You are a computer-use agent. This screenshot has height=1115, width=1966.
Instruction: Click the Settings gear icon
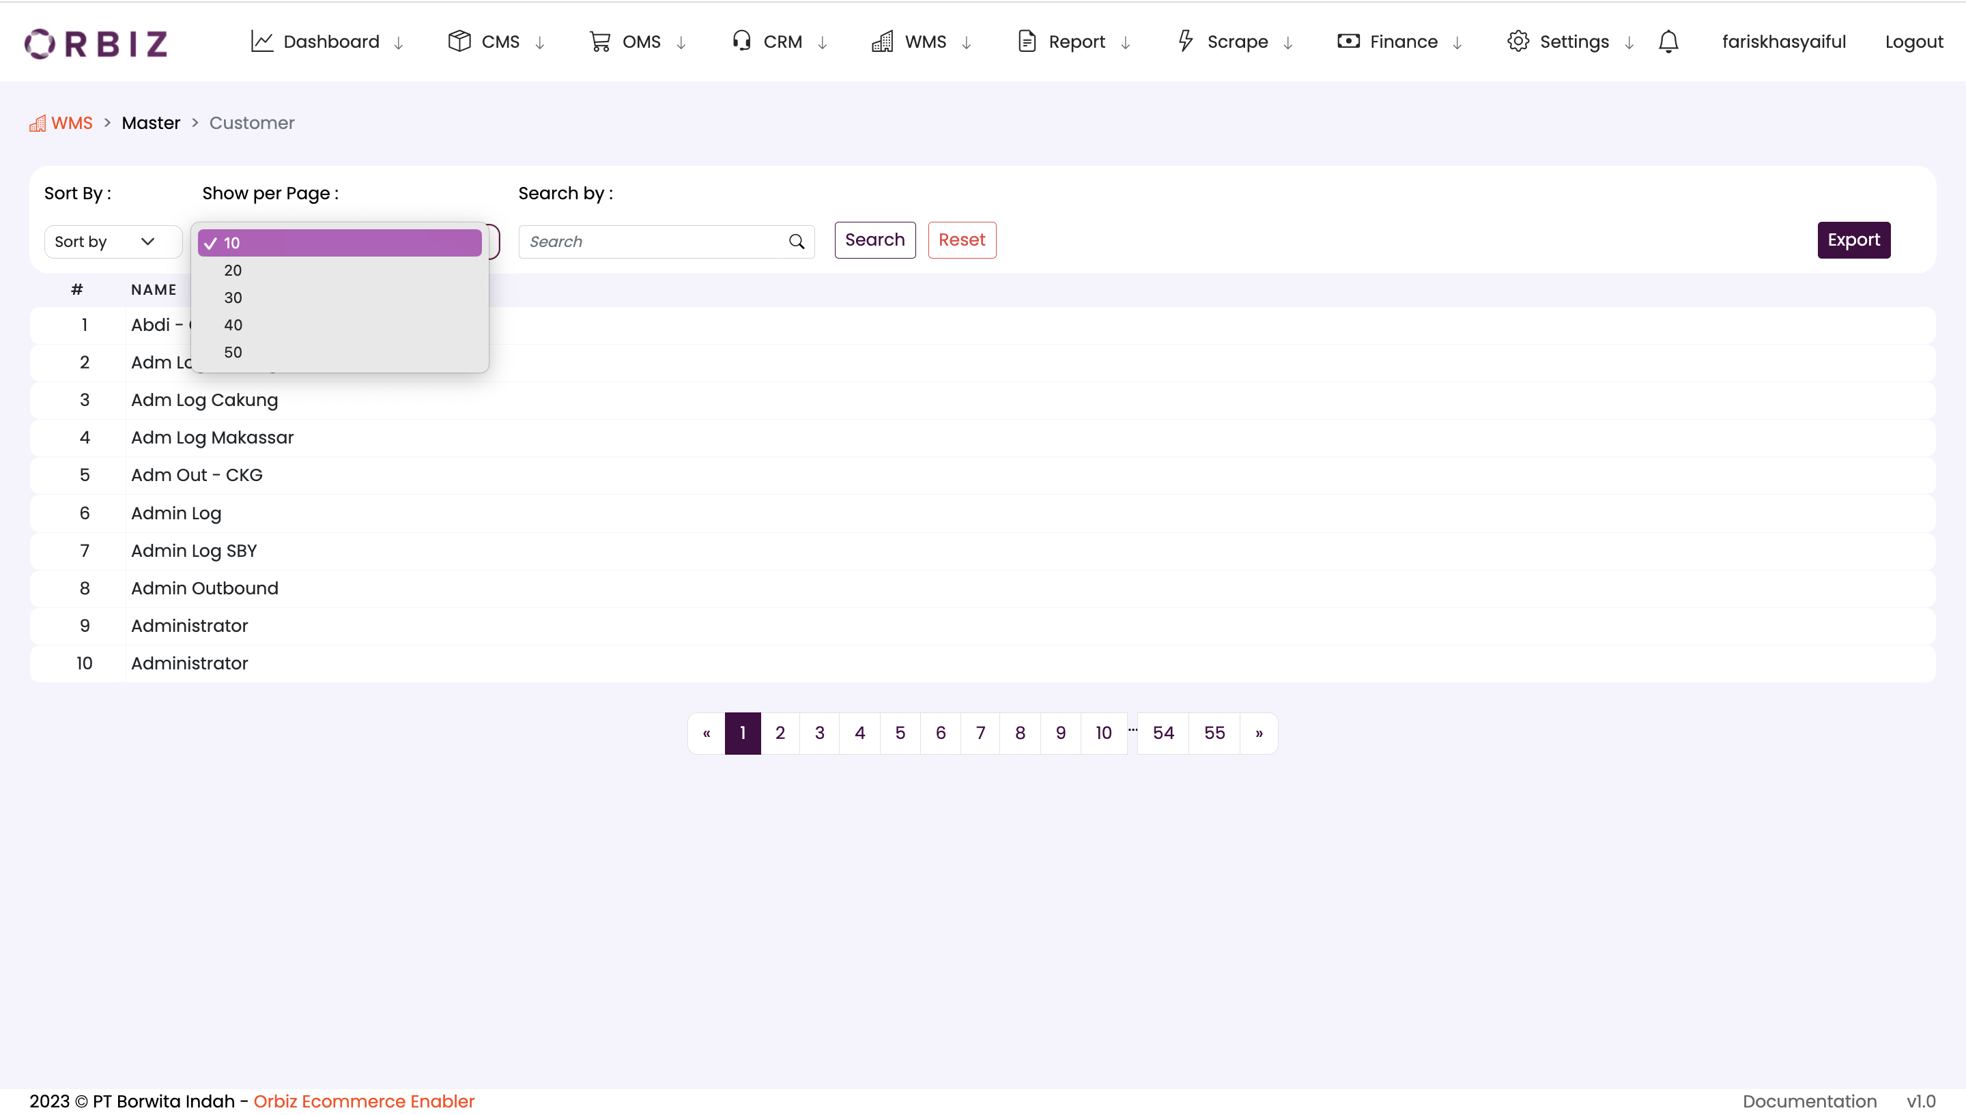click(1518, 42)
